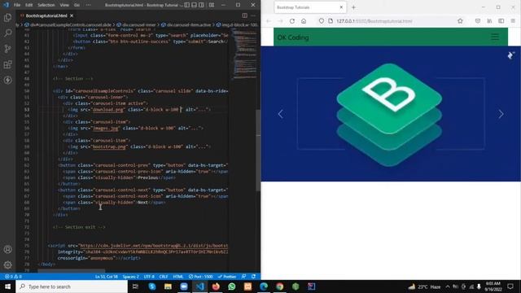Click the feedback icon in status bar
Image resolution: width=521 pixels, height=293 pixels.
coord(244,277)
